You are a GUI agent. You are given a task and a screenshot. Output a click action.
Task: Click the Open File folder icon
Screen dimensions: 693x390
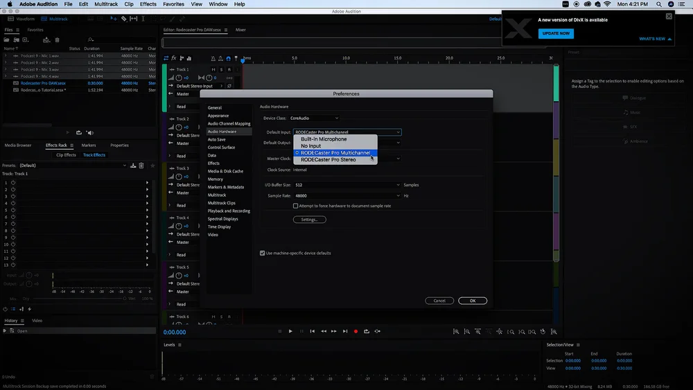6,39
